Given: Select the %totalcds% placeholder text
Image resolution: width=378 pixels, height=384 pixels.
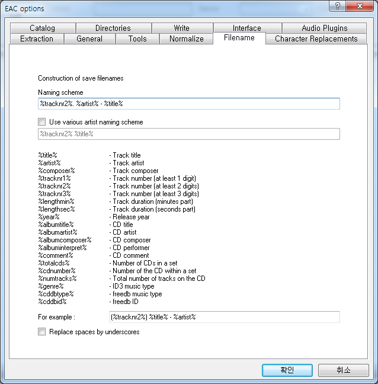Looking at the screenshot, I should (x=54, y=263).
